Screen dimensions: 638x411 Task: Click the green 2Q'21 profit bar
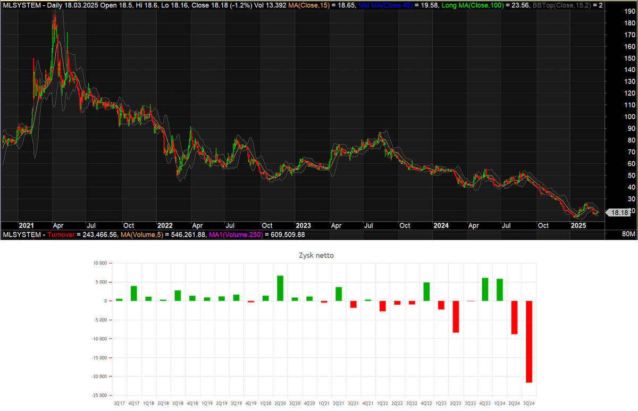point(339,294)
